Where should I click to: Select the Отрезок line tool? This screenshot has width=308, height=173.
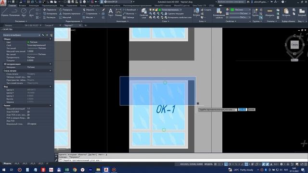click(4, 12)
